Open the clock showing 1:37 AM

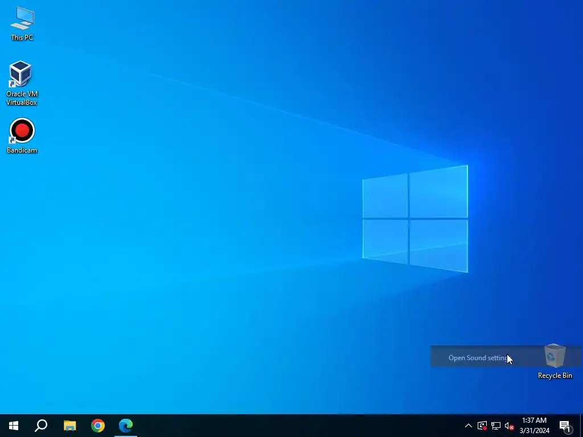534,426
